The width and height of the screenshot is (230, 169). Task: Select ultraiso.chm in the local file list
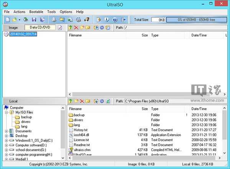click(82, 150)
